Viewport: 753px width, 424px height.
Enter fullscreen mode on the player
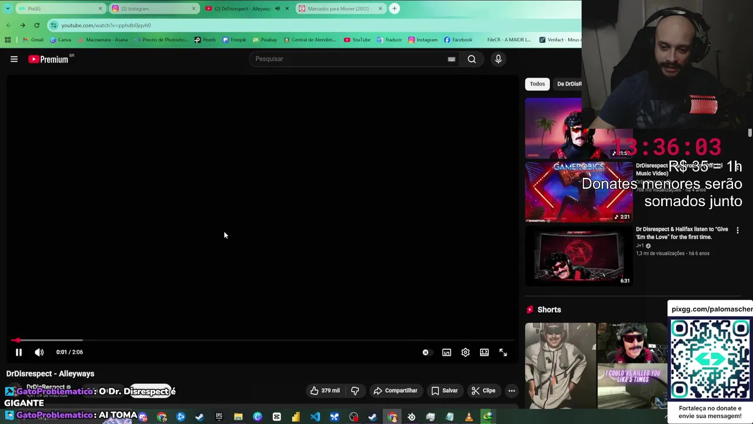503,352
